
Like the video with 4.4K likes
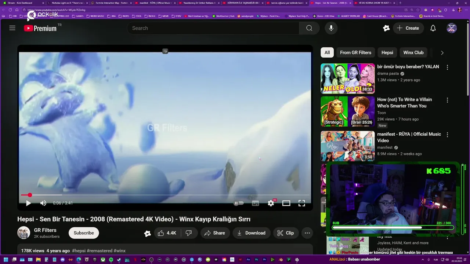coord(167,233)
